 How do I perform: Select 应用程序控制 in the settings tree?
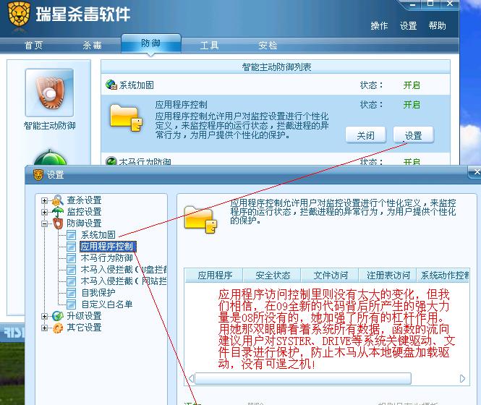tap(107, 247)
